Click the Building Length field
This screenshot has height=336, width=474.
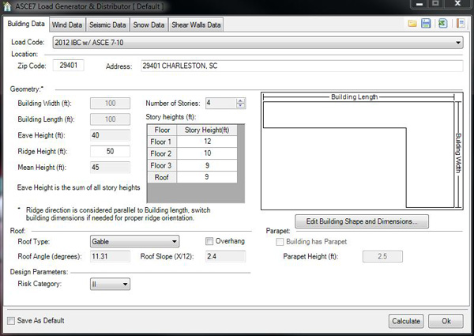click(x=110, y=119)
